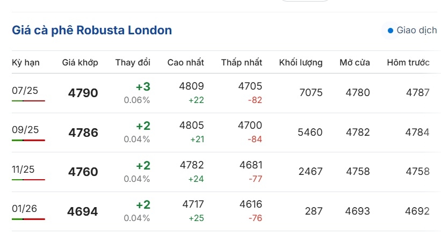Select the 11/25 contract row label
Screen dimensions: 441x235
coord(23,170)
